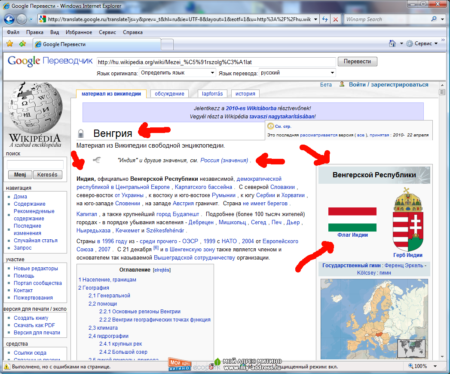Click the browser address bar
Viewport: 450px width, 374px height.
click(179, 19)
